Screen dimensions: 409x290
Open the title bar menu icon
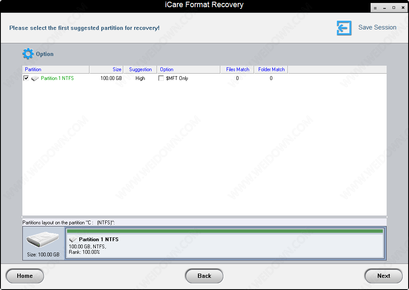pos(375,8)
